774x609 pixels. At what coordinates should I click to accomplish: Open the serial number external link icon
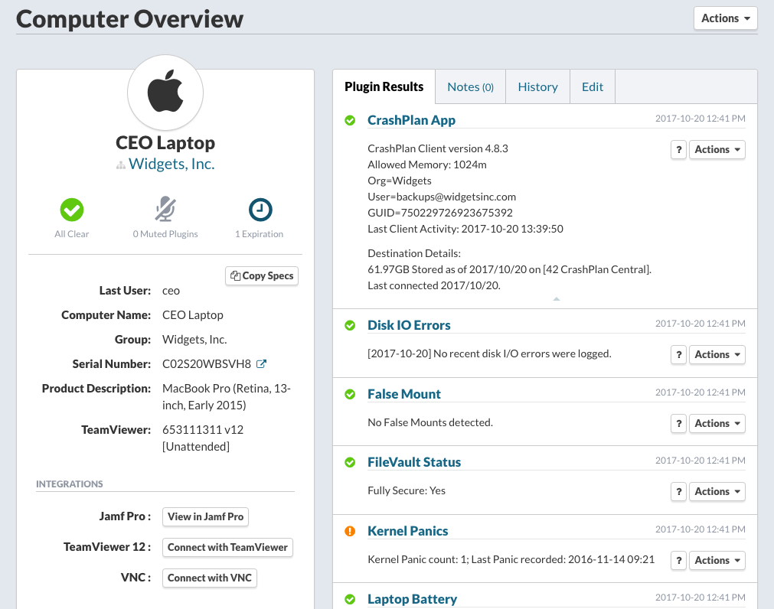pos(261,364)
